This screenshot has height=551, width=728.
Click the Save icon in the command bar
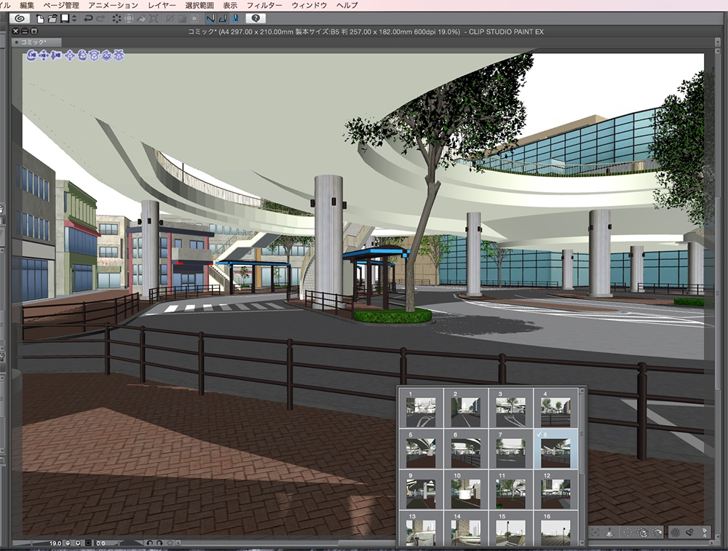tap(65, 19)
